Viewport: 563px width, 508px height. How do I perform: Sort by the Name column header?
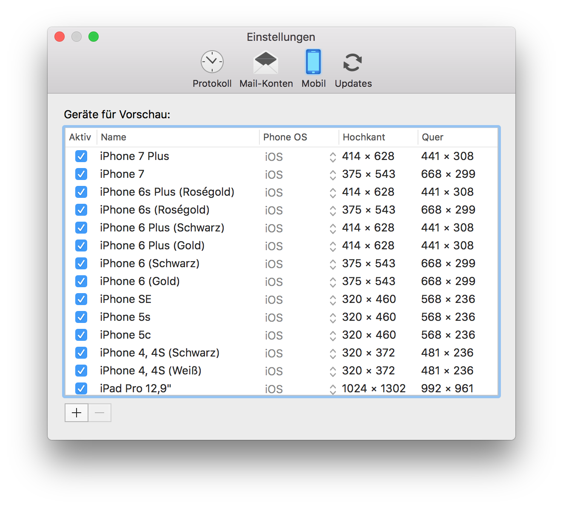pyautogui.click(x=178, y=137)
